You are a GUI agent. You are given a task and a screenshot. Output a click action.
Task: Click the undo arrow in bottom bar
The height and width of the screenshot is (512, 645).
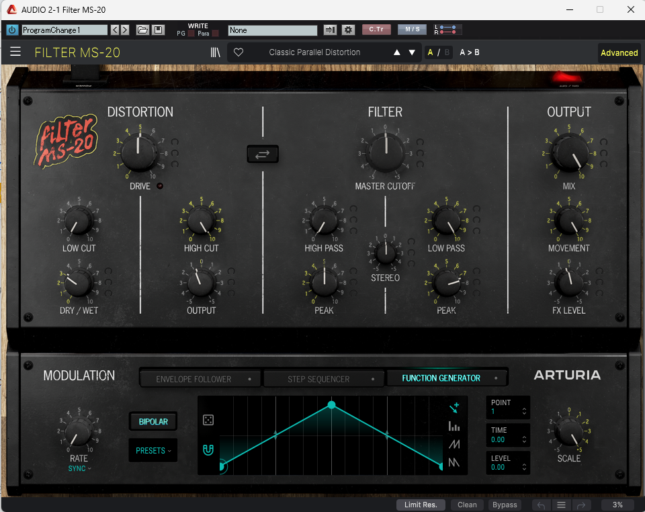coord(541,505)
